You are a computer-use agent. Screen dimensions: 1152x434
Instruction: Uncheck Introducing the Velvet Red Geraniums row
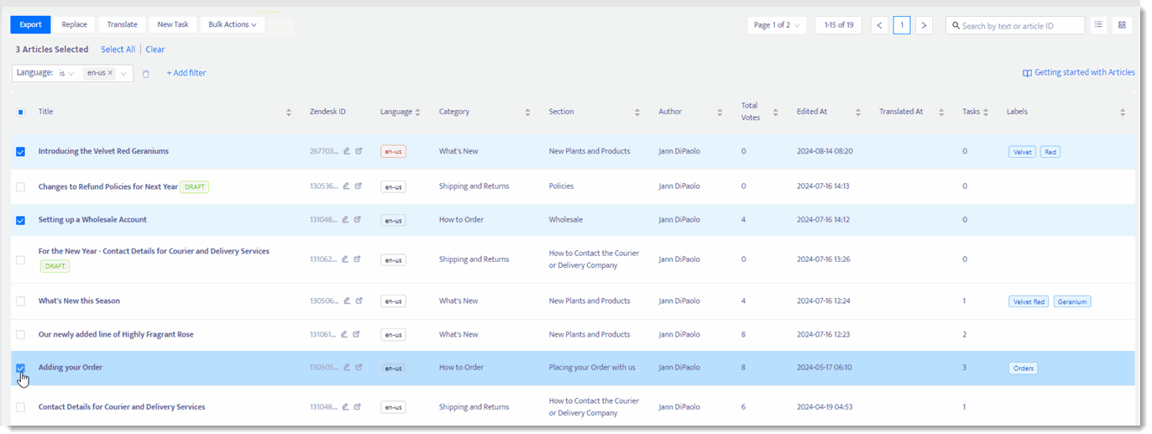coord(21,152)
